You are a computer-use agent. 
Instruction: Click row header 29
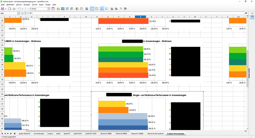click(x=2, y=65)
